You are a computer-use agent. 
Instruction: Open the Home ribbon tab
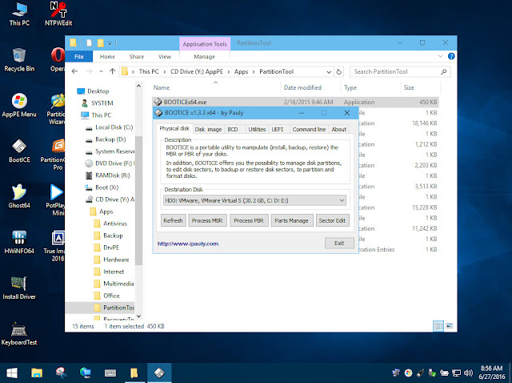[107, 57]
